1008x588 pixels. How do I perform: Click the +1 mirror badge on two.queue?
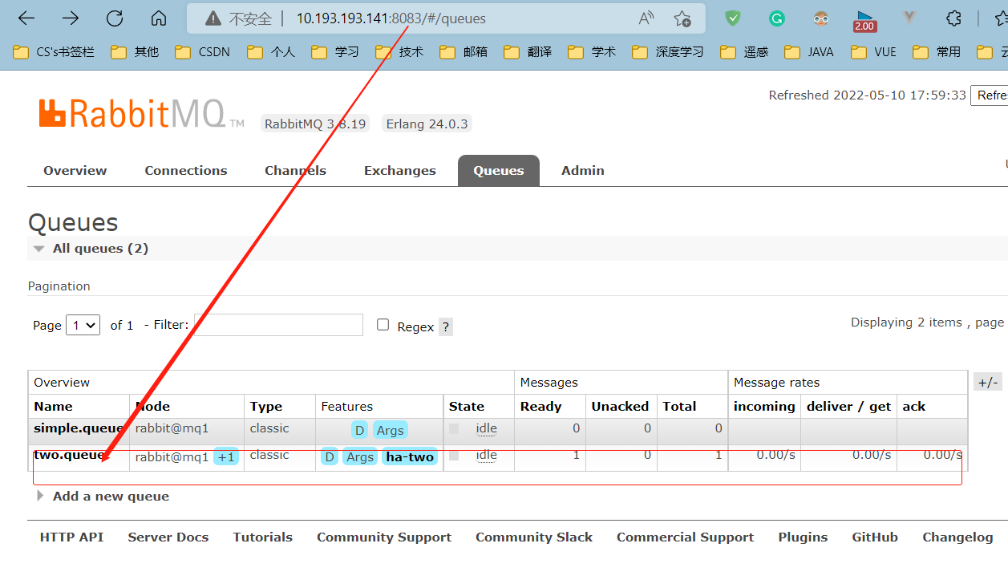pos(226,457)
